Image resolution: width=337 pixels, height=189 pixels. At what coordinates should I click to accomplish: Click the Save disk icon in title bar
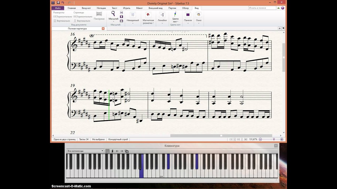58,3
